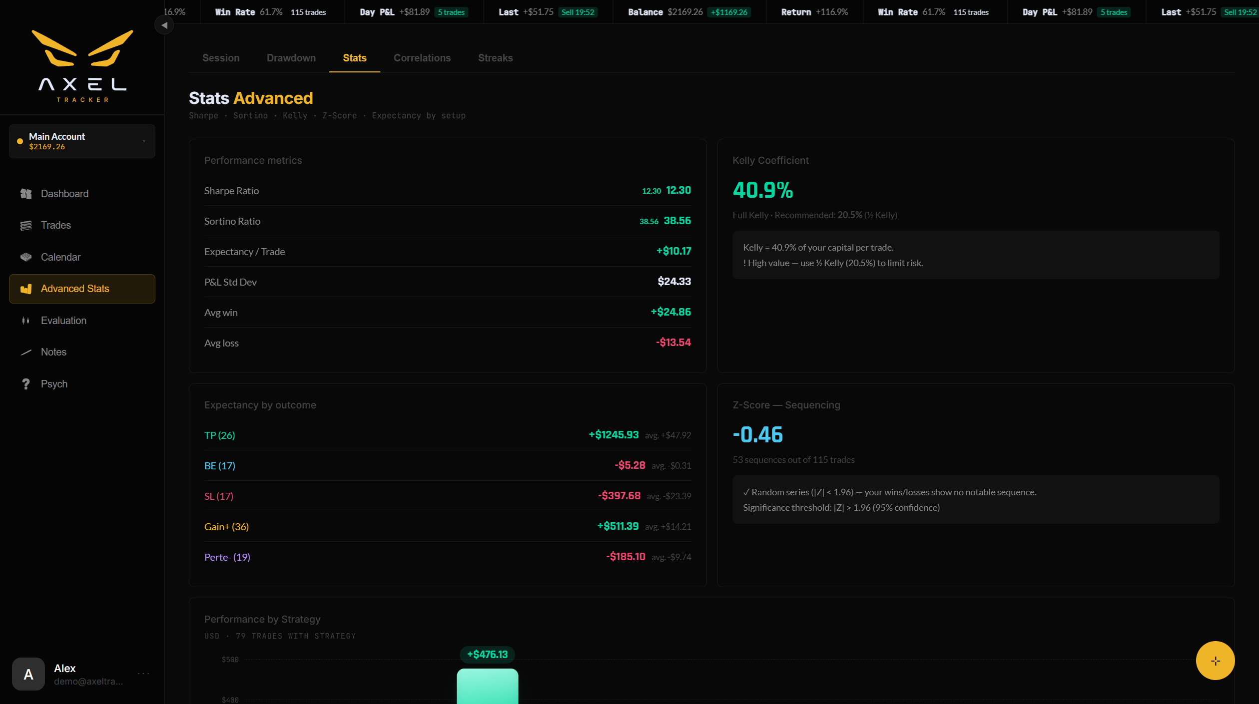Click the yellow plus floating button
This screenshot has width=1259, height=704.
(x=1215, y=661)
